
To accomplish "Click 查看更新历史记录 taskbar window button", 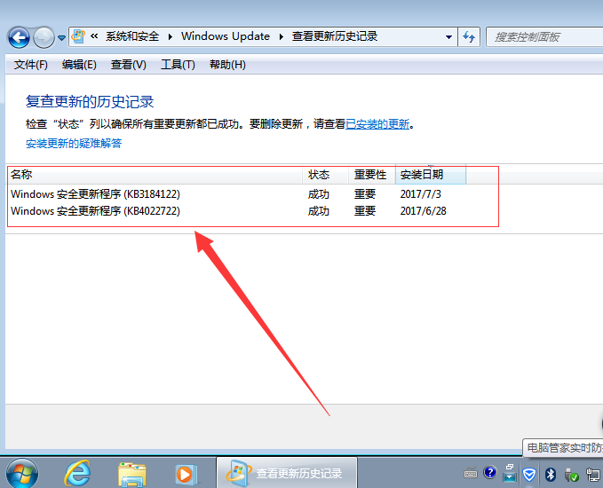I will pos(287,473).
